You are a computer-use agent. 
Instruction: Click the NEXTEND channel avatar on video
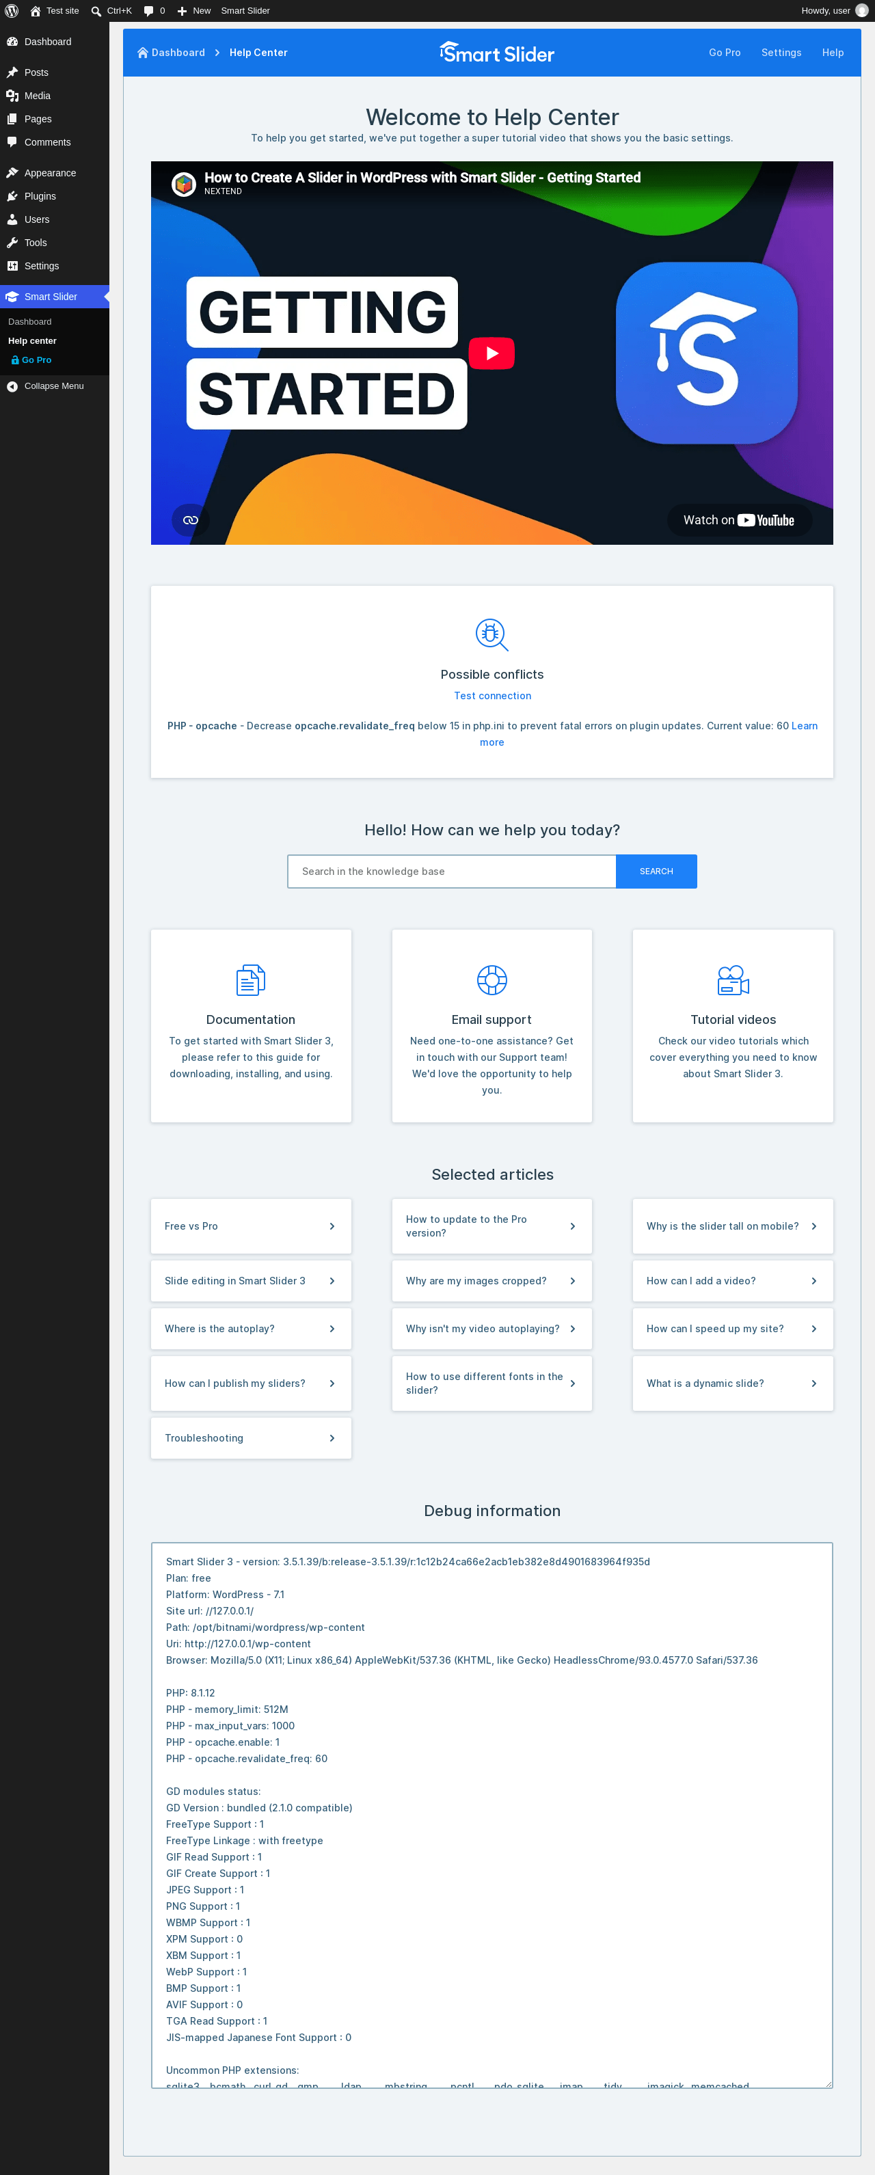183,183
